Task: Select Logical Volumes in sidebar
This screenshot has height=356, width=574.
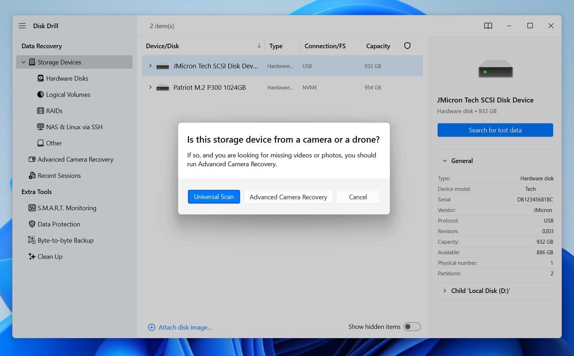Action: tap(68, 94)
